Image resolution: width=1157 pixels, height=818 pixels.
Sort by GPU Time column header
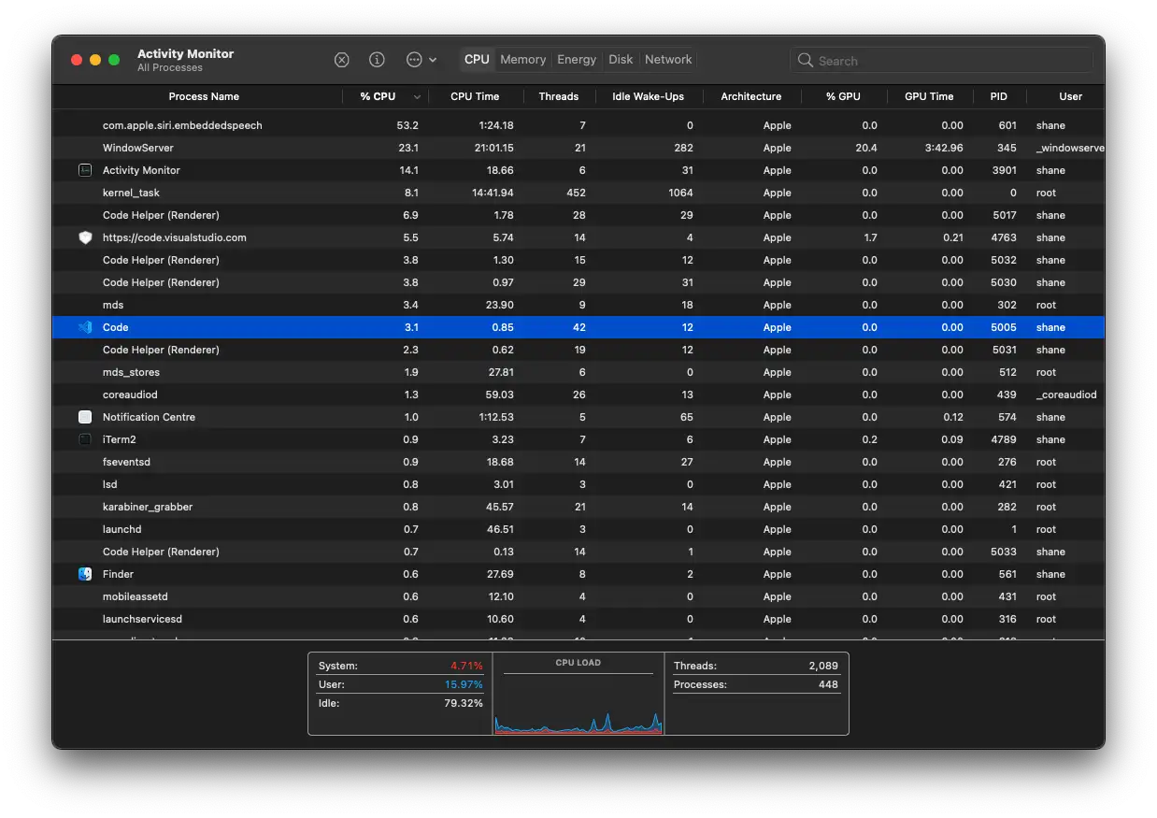(929, 96)
